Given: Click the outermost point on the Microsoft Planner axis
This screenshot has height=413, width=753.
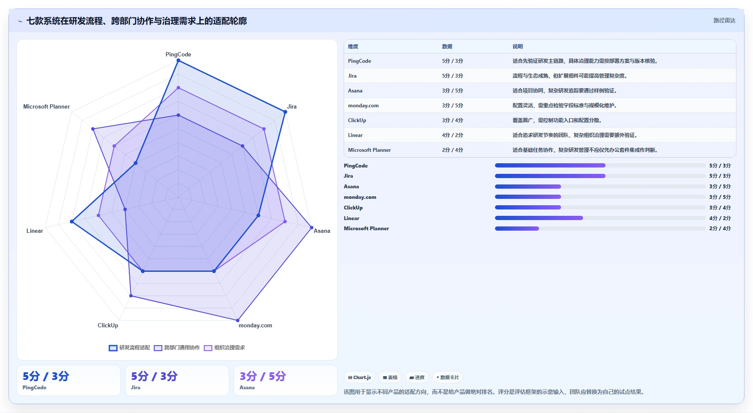Looking at the screenshot, I should [x=93, y=129].
